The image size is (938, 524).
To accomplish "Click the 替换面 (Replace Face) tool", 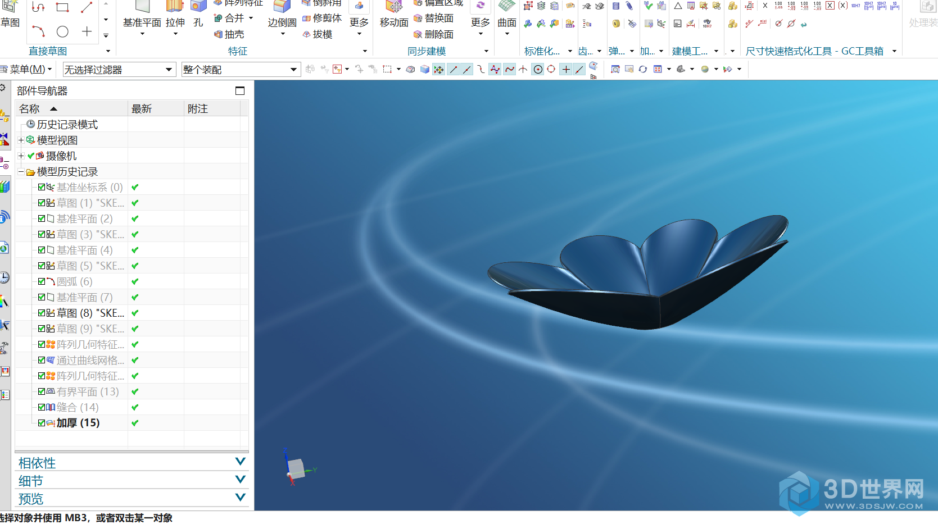I will click(433, 18).
